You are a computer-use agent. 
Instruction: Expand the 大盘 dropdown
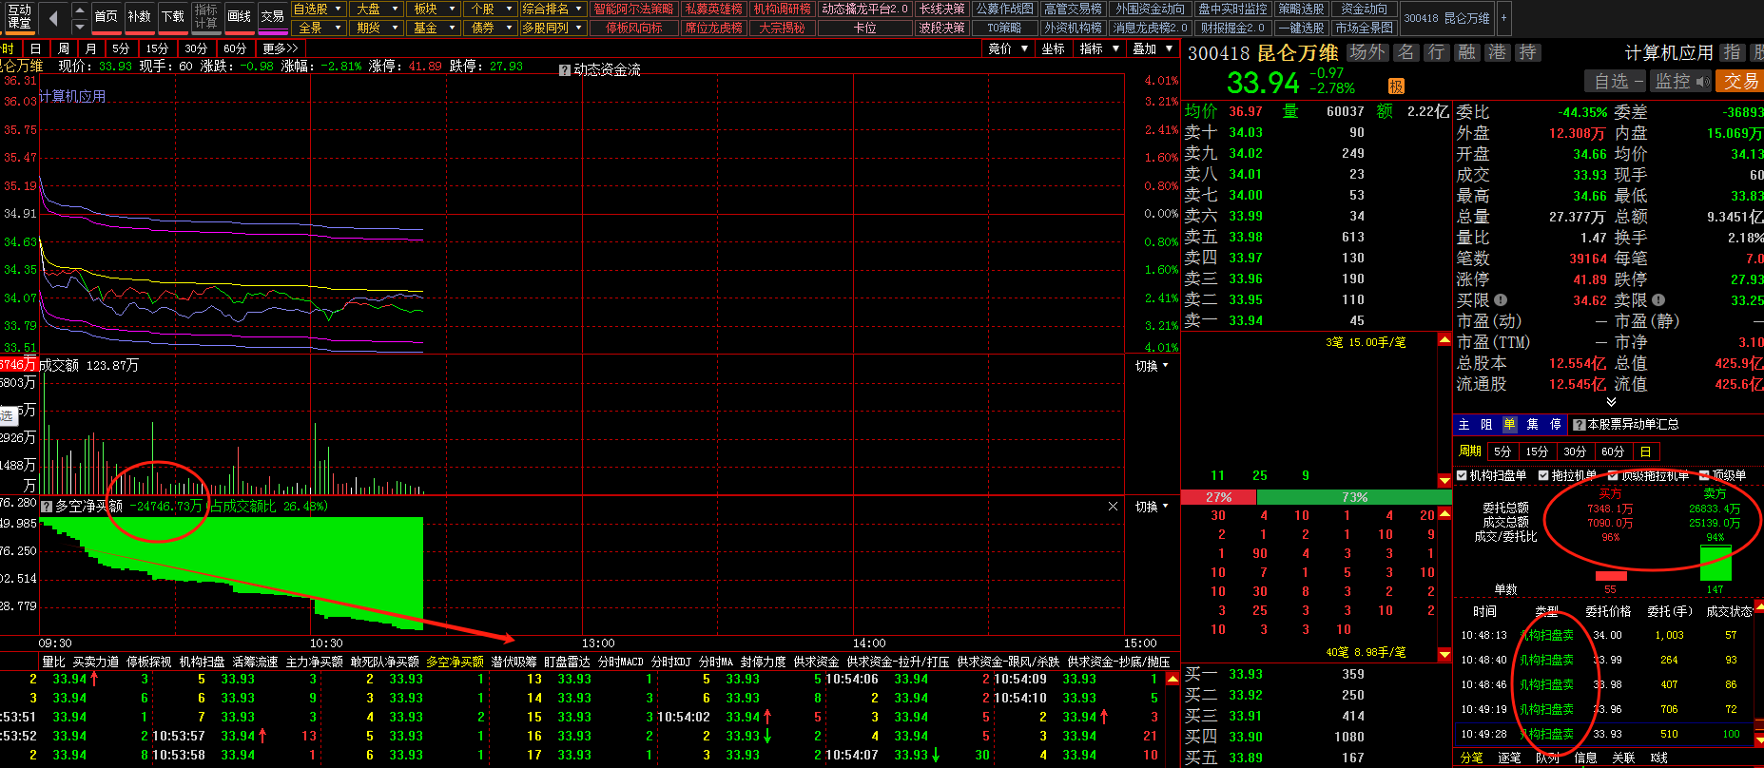pyautogui.click(x=376, y=9)
